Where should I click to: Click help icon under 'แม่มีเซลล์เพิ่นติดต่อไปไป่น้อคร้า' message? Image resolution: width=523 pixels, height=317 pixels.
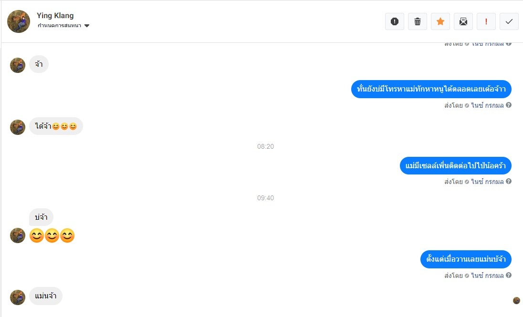(509, 181)
